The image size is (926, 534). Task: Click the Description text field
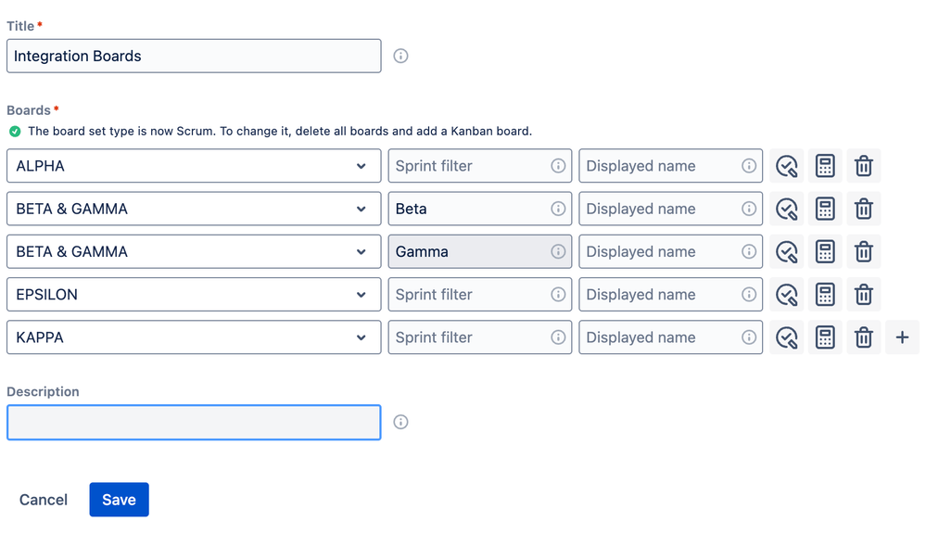[193, 422]
